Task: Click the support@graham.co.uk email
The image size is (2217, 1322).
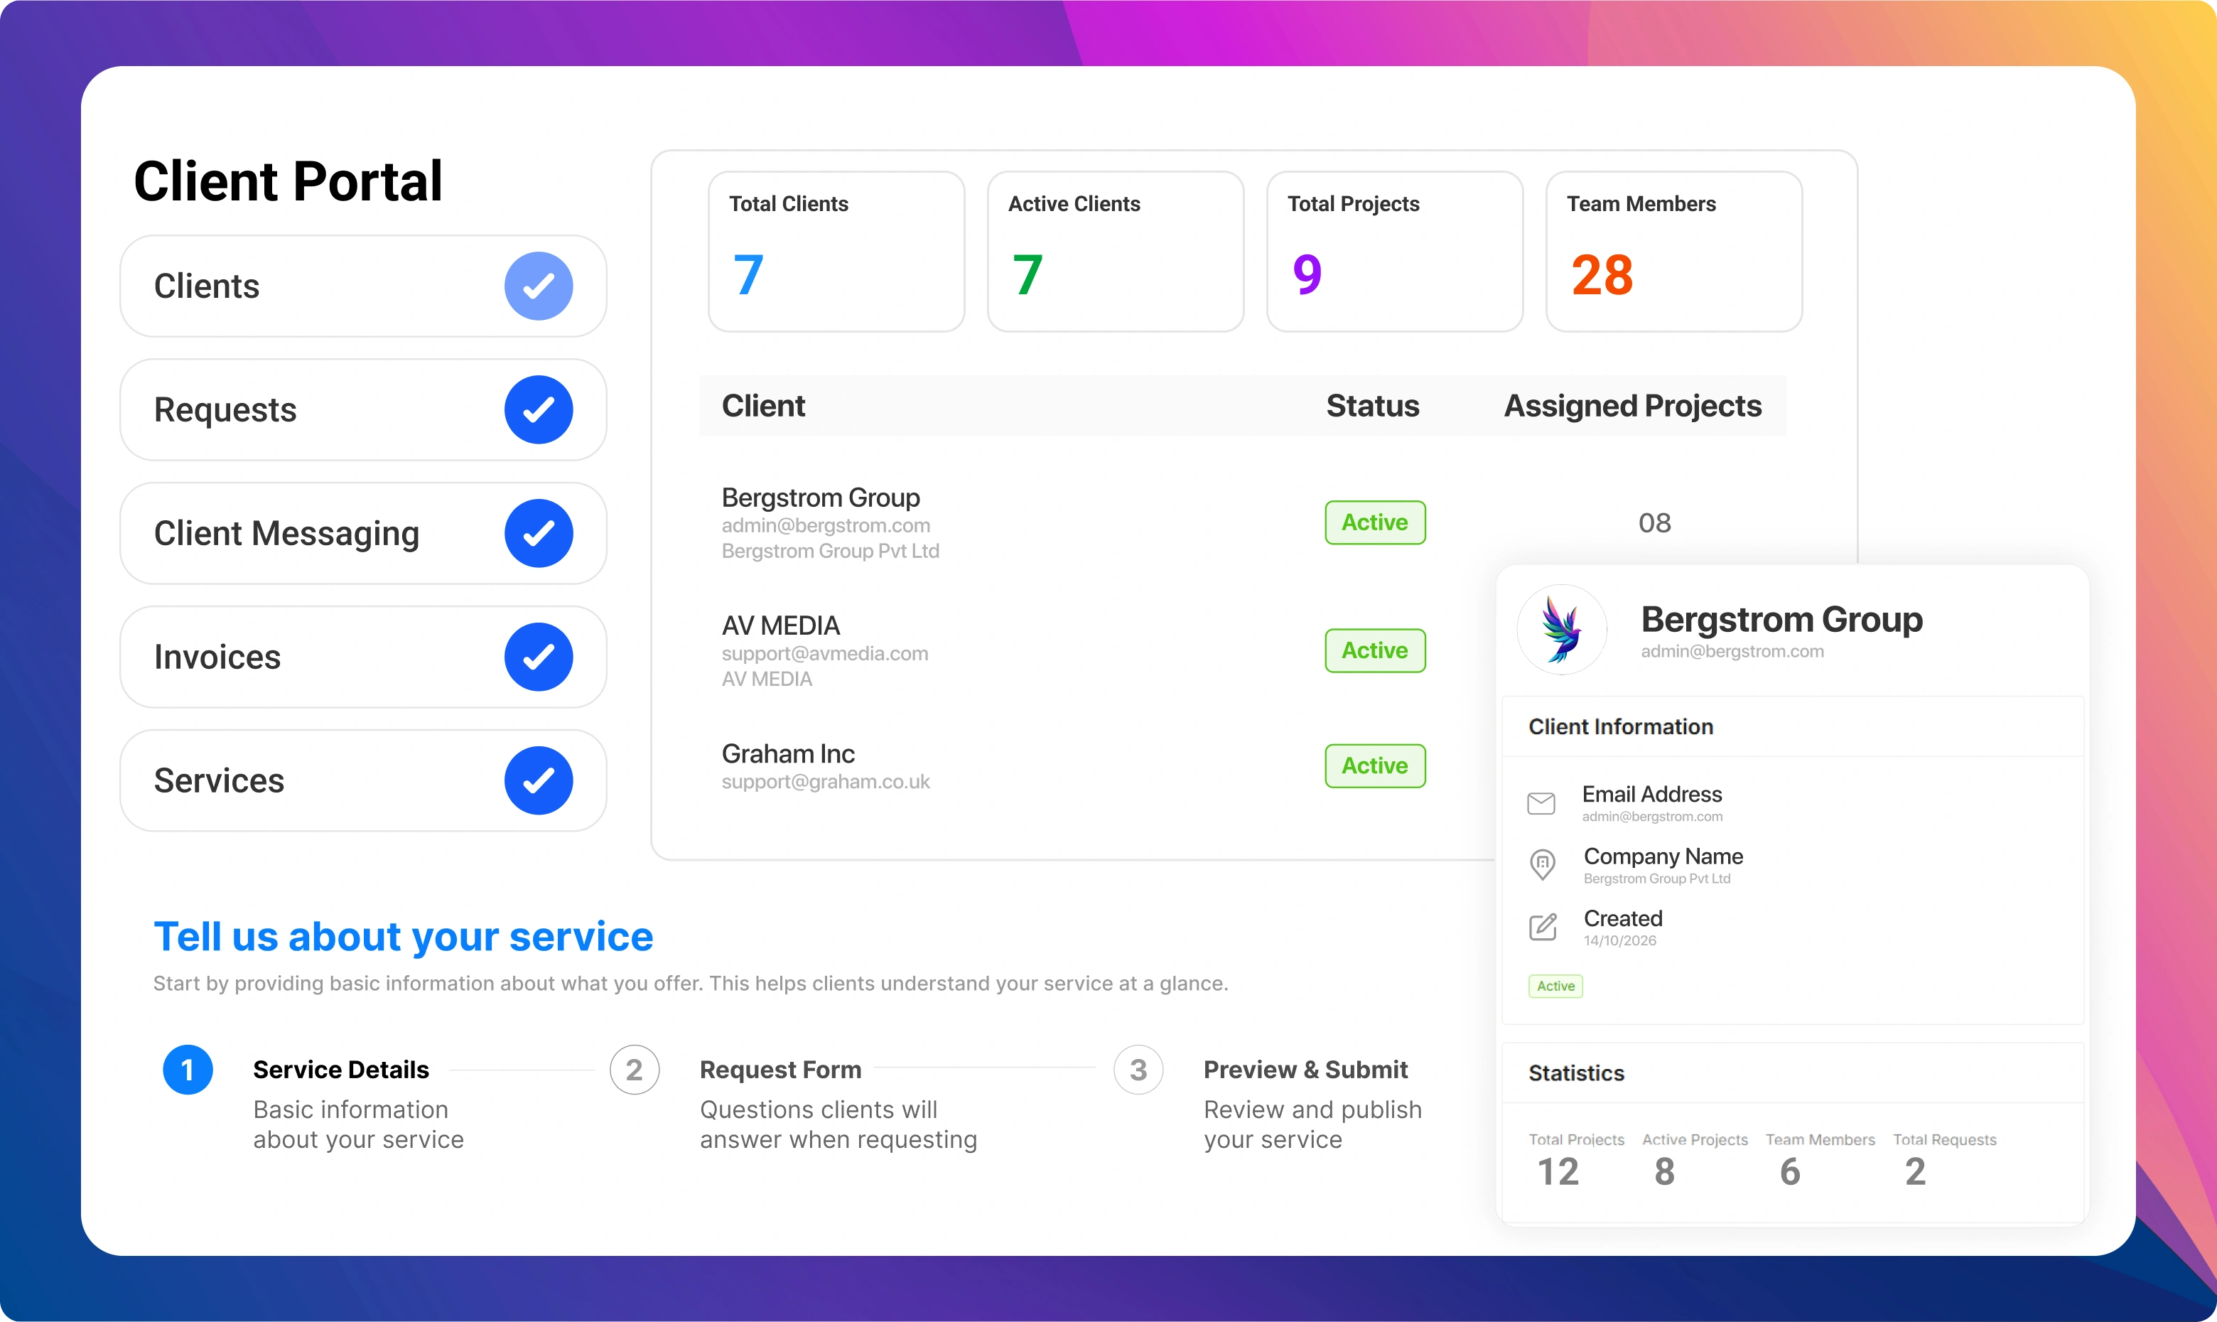Action: [x=826, y=782]
